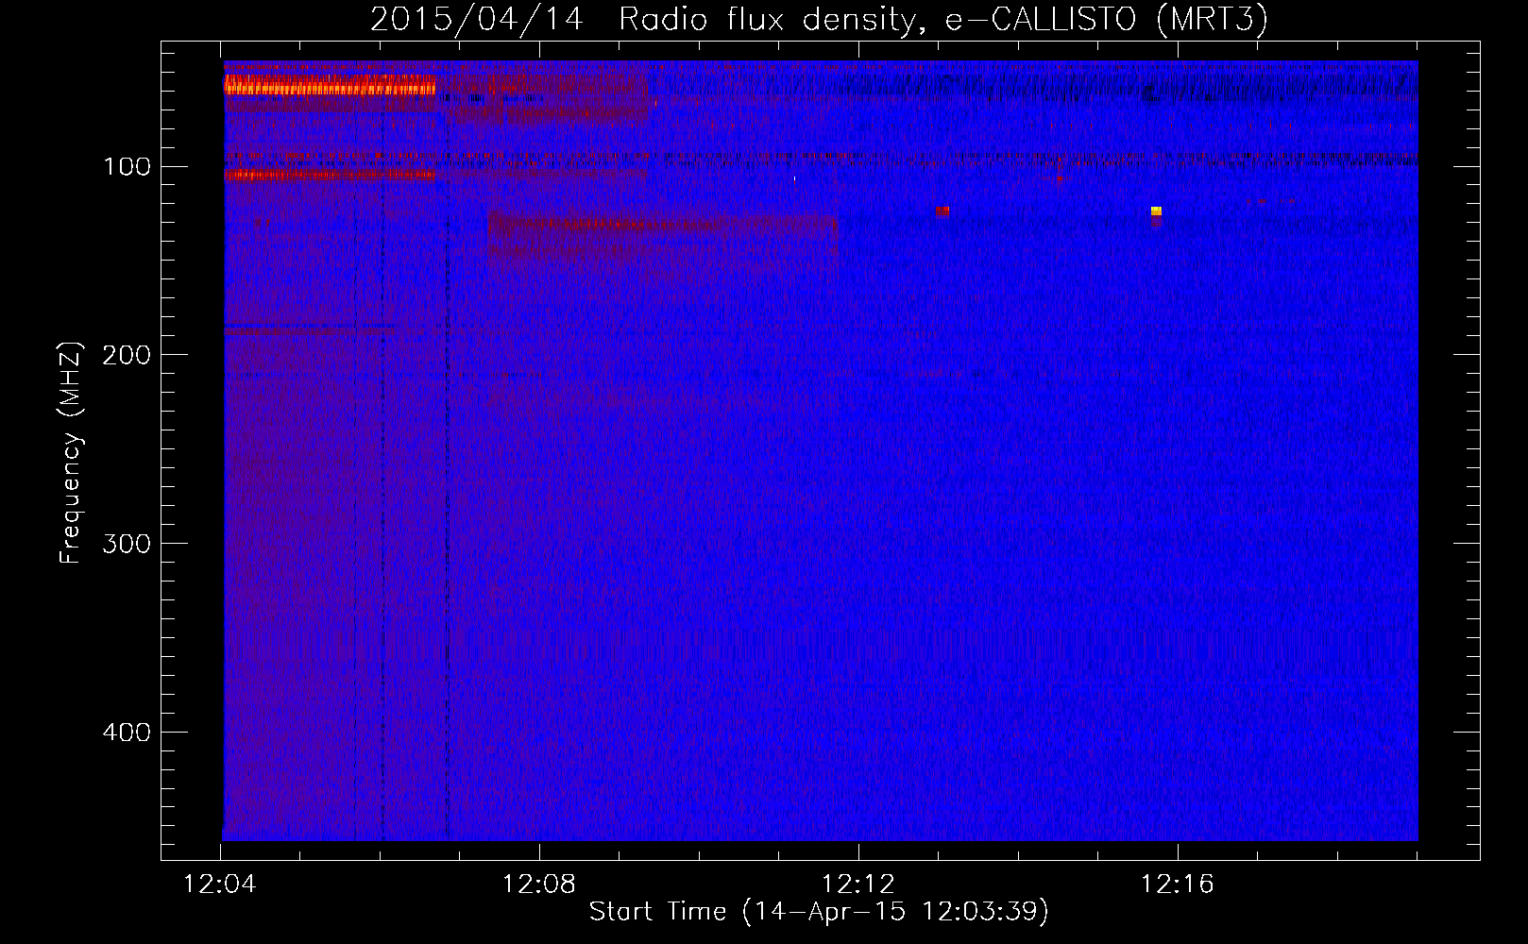Screen dimensions: 1528x944
Task: Click the small red burst spot near 12:13
Action: click(x=942, y=211)
